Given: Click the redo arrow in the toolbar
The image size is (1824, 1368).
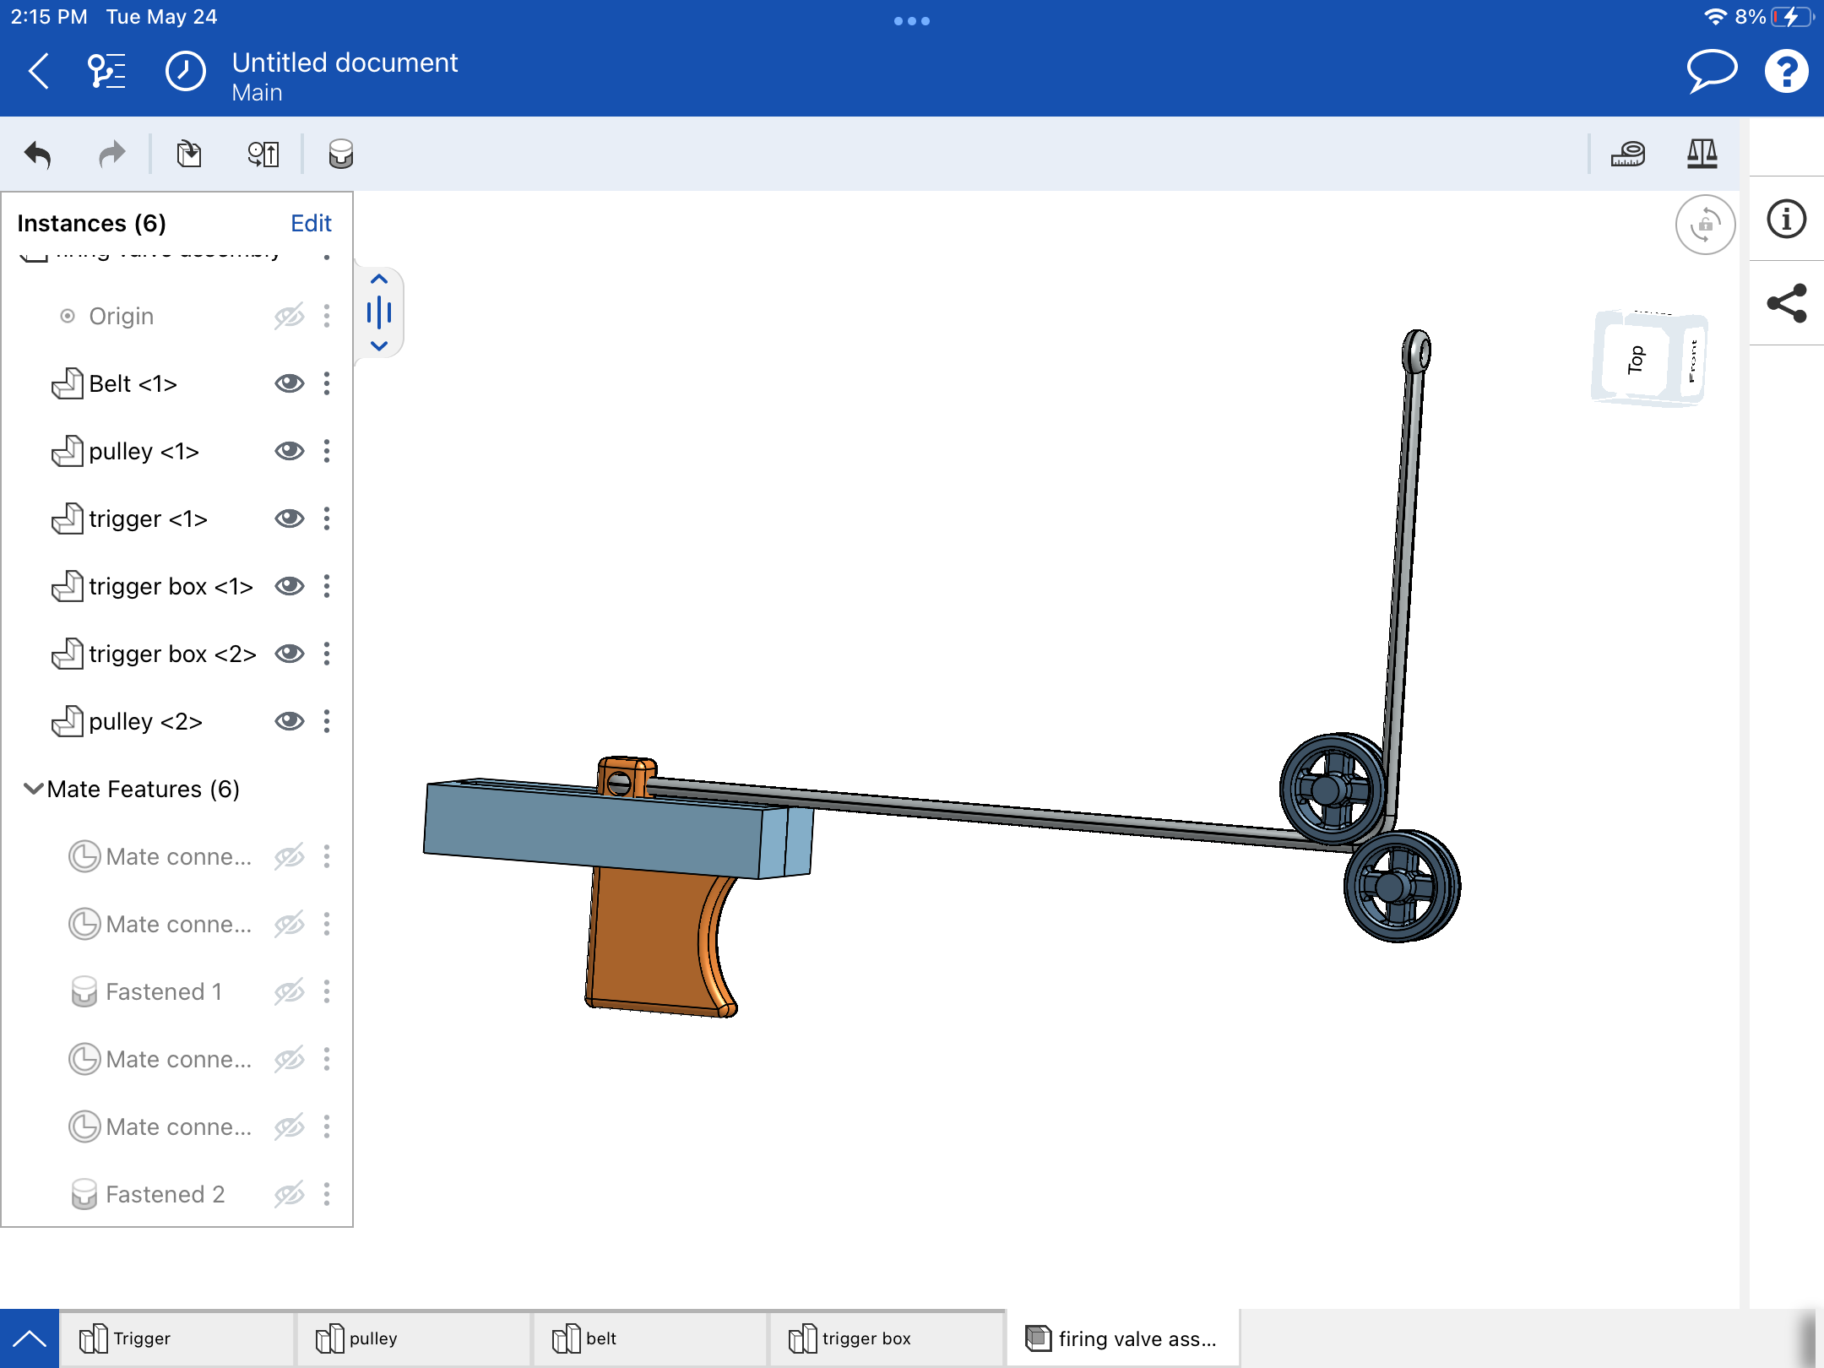Looking at the screenshot, I should click(x=111, y=155).
